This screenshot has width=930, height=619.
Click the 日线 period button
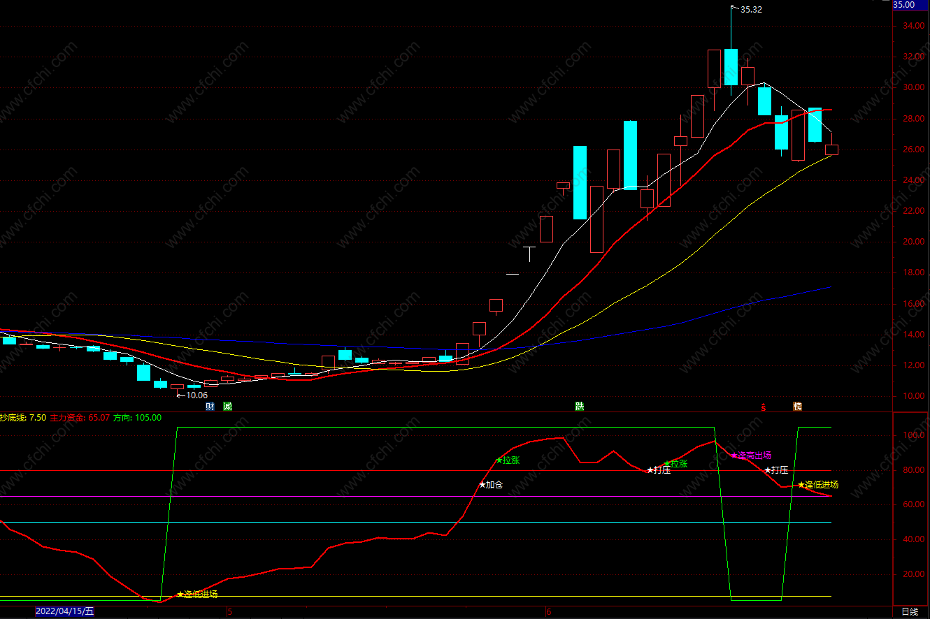910,612
